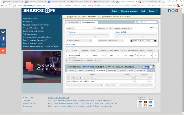The image size is (184, 115).
Task: Open the Google Plus icon in header
Action: click(x=177, y=11)
